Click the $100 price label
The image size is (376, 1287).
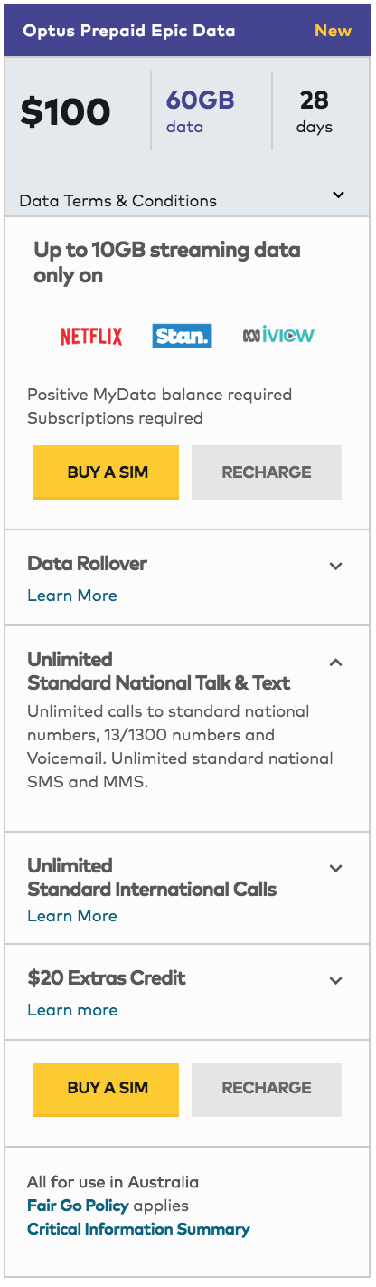66,112
